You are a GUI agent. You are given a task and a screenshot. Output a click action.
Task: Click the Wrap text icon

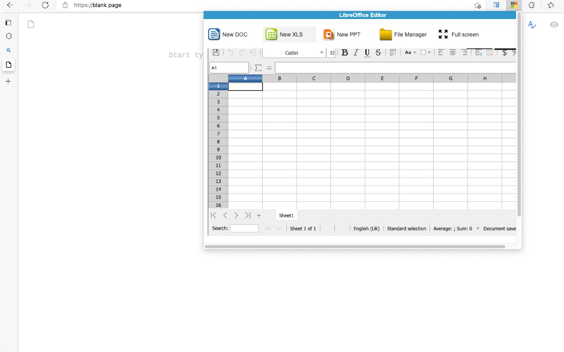coord(479,53)
